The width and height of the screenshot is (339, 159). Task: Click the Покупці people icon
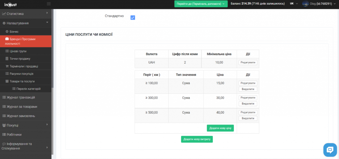(4, 125)
